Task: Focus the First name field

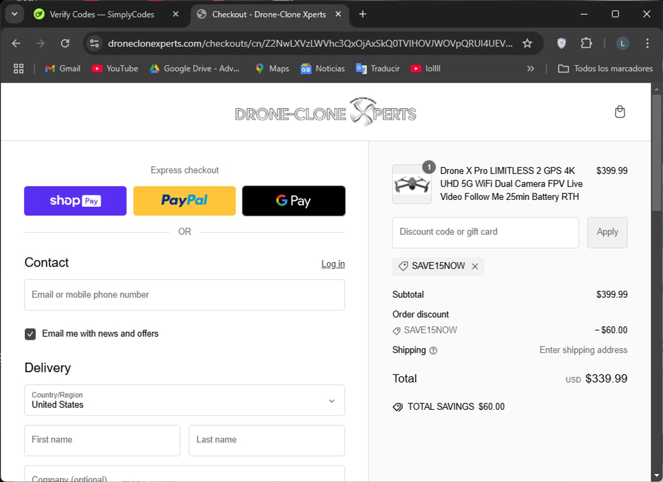Action: pyautogui.click(x=102, y=440)
